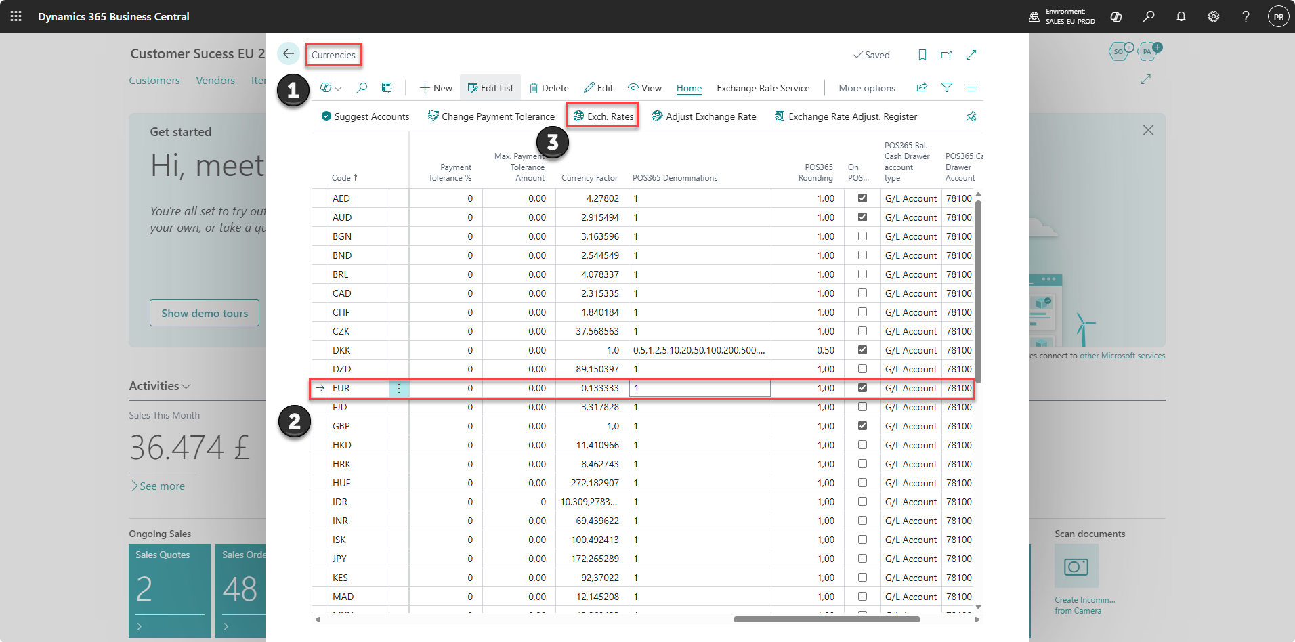The image size is (1295, 642).
Task: Sort by the Code column header
Action: pos(344,178)
